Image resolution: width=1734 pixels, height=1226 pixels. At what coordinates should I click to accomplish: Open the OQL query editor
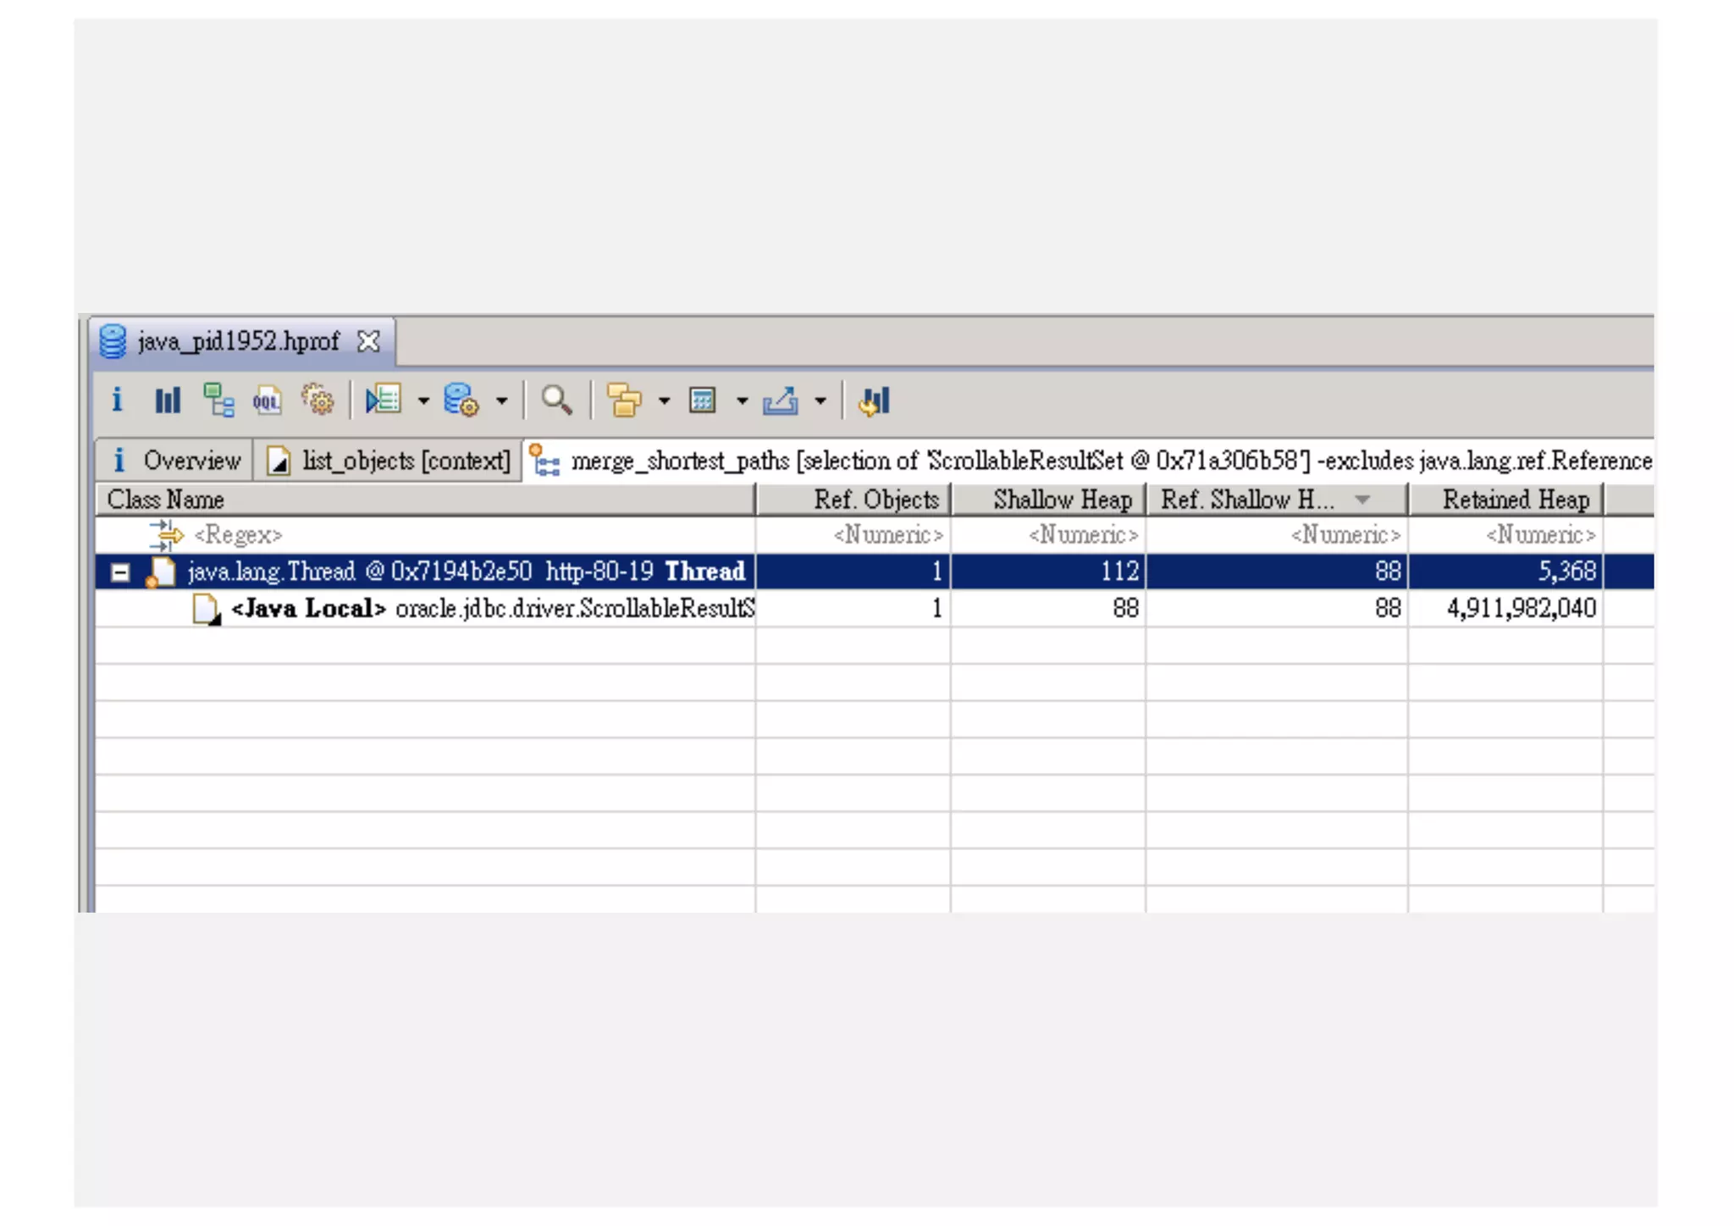(268, 400)
